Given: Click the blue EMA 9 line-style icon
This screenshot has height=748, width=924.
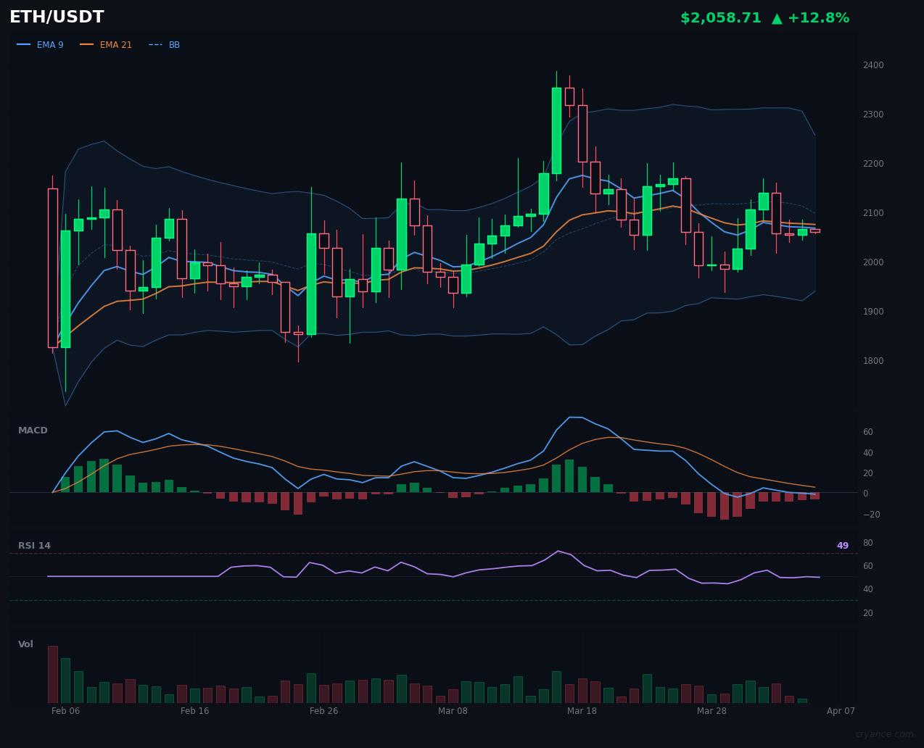Looking at the screenshot, I should pos(23,44).
